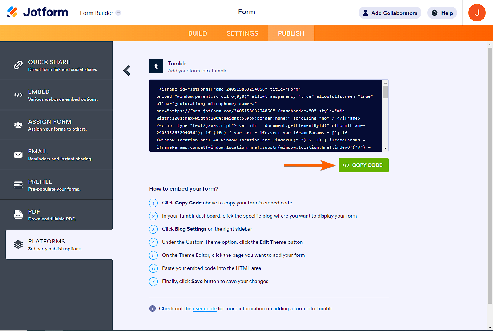Click the page scrollbar up arrow
The height and width of the screenshot is (331, 493).
(x=490, y=45)
